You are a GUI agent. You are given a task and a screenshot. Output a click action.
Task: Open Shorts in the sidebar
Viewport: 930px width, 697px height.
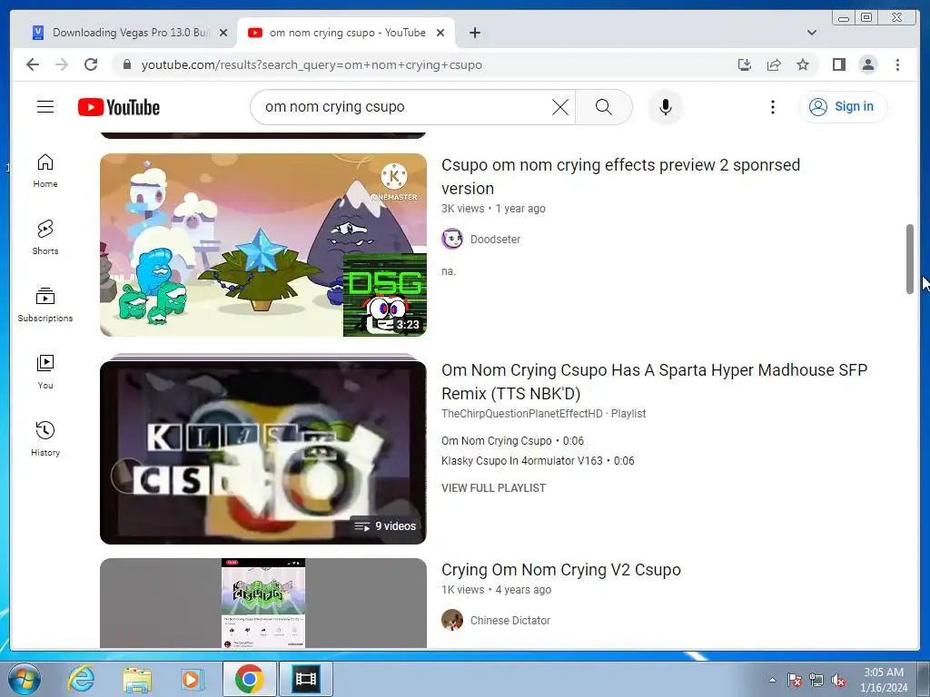(x=45, y=238)
